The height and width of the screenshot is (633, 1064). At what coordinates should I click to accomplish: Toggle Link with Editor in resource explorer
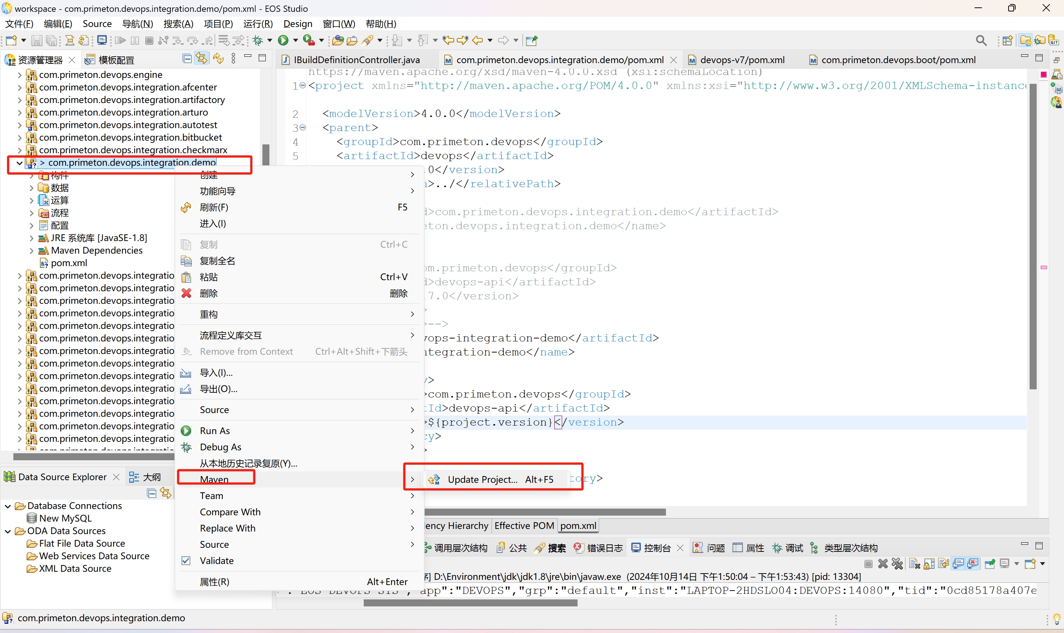(201, 59)
